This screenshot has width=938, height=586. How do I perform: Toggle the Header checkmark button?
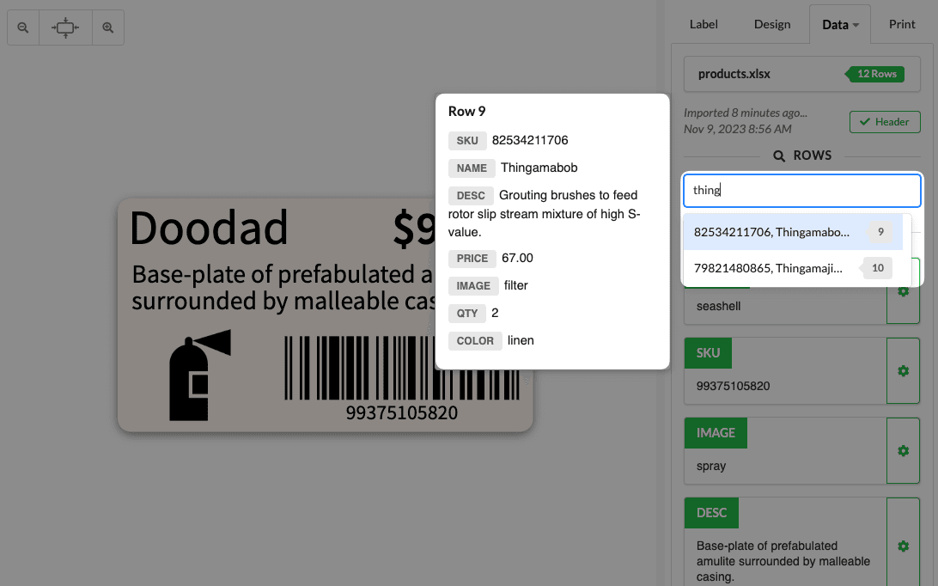885,122
